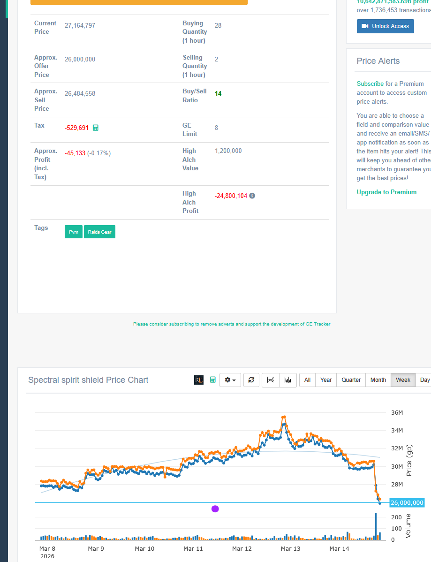Viewport: 431px width, 562px height.
Task: Select the Quarter time range tab
Action: click(351, 380)
